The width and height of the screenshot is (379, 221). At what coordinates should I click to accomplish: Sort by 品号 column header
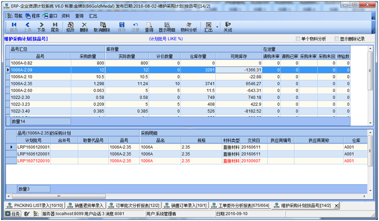tap(41, 56)
